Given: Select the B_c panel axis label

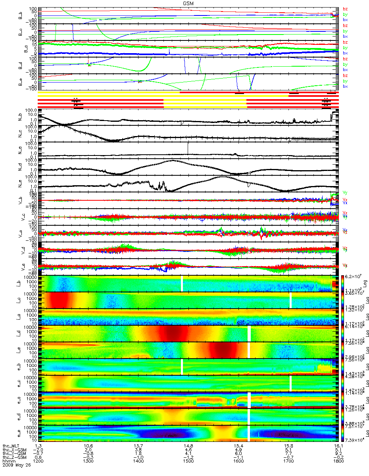Looking at the screenshot, I should coord(21,33).
